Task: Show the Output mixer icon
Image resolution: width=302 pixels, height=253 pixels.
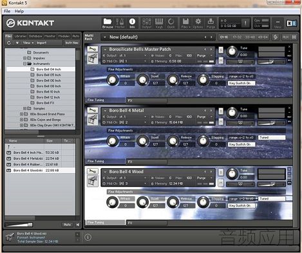Action: click(x=147, y=23)
